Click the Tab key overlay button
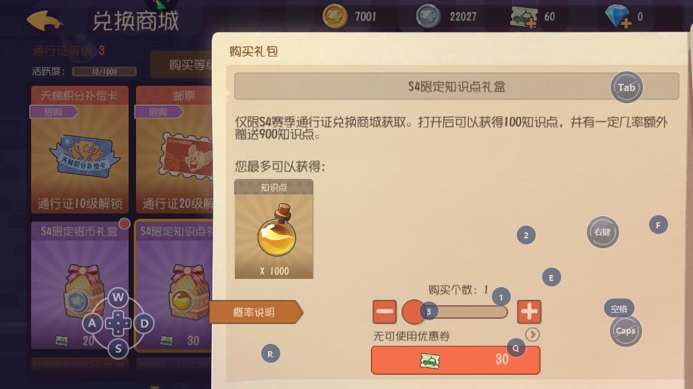The height and width of the screenshot is (389, 693). pyautogui.click(x=626, y=87)
